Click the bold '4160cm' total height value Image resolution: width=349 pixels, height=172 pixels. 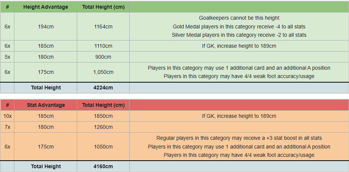click(x=103, y=166)
